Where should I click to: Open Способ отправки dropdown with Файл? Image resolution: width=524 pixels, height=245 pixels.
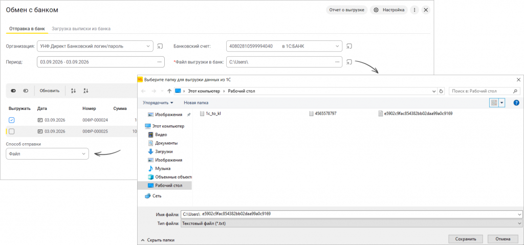click(48, 154)
